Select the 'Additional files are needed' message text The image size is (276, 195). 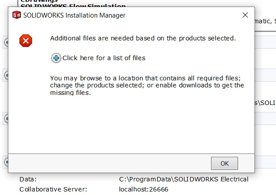click(143, 38)
